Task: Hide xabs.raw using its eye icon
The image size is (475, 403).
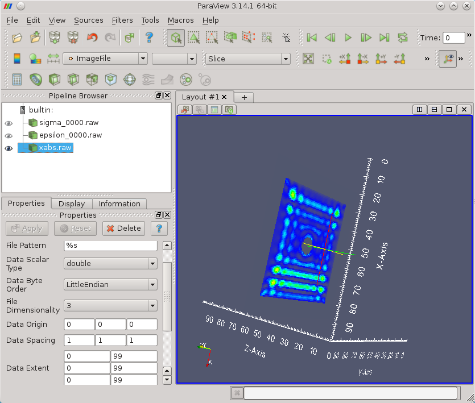Action: click(x=9, y=148)
